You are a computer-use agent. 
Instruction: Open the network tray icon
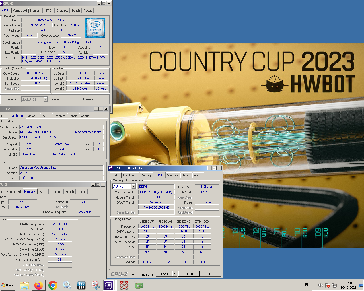(334, 285)
